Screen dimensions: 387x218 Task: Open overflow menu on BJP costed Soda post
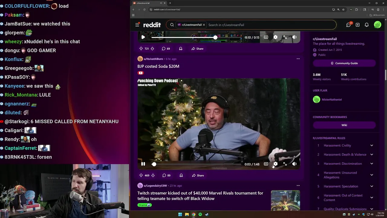point(298,59)
